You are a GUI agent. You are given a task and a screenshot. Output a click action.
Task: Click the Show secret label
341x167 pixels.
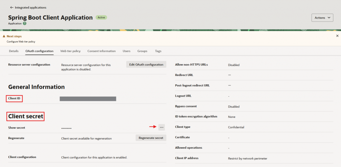[x=17, y=128]
